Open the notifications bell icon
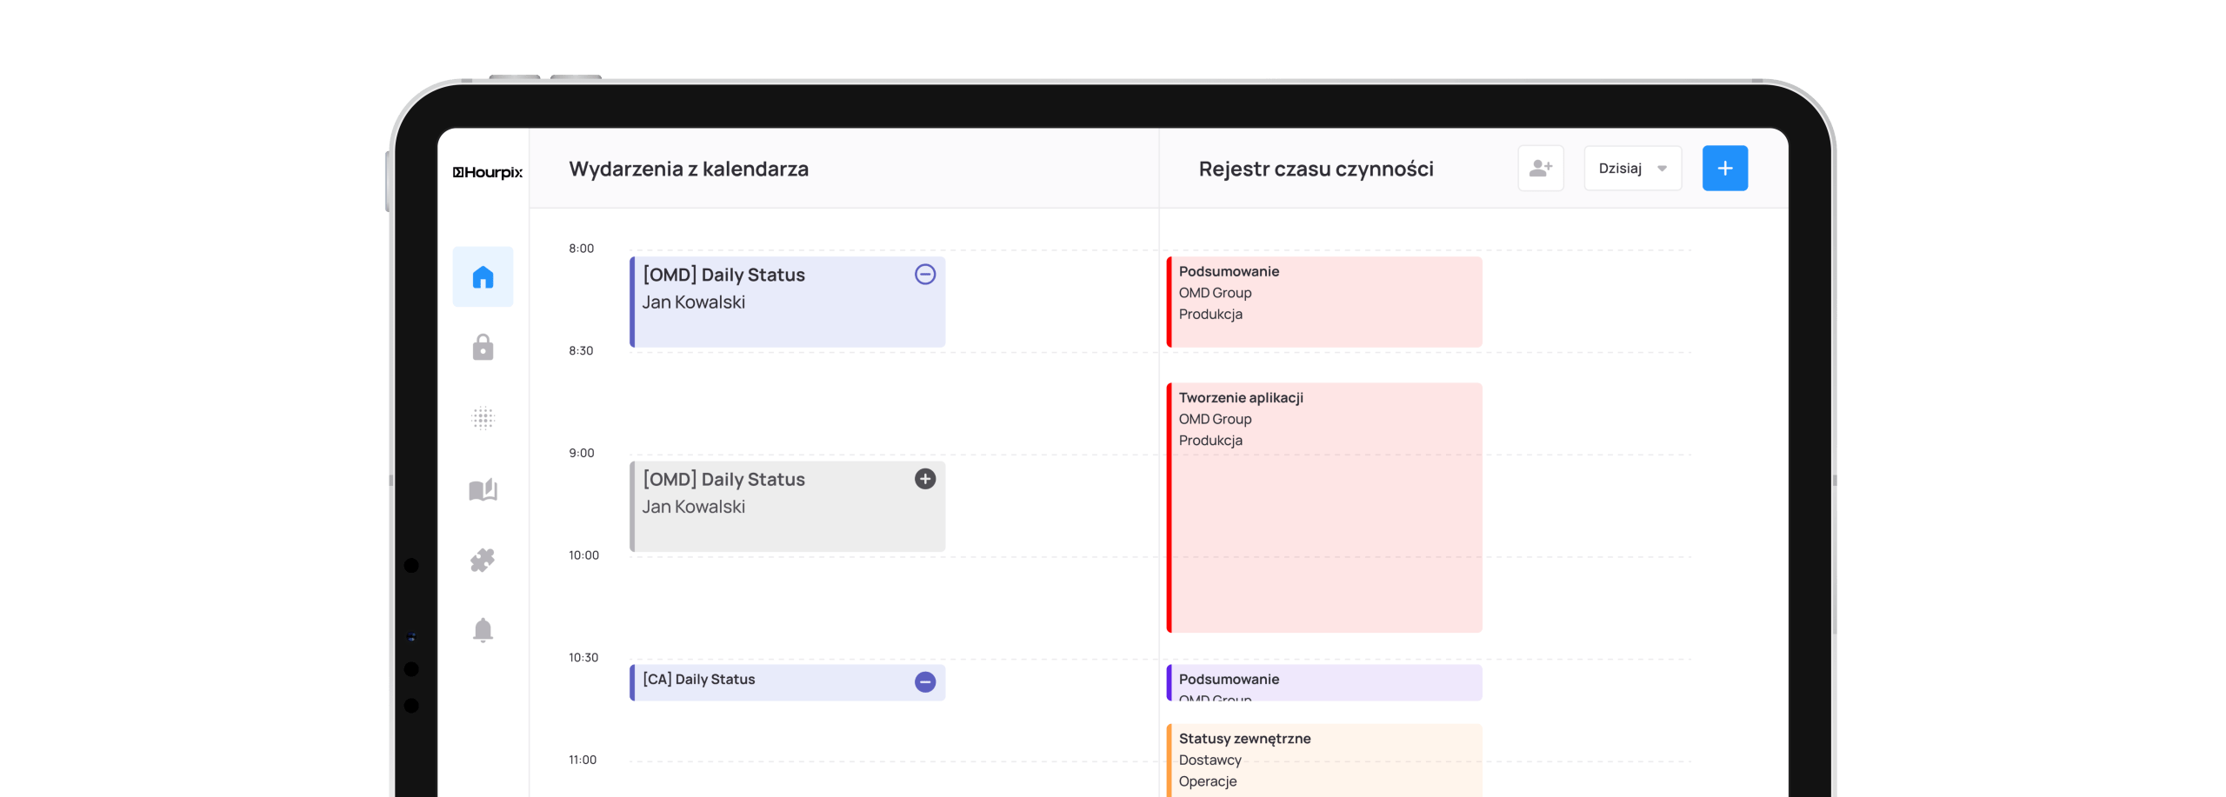The width and height of the screenshot is (2226, 797). coord(483,630)
